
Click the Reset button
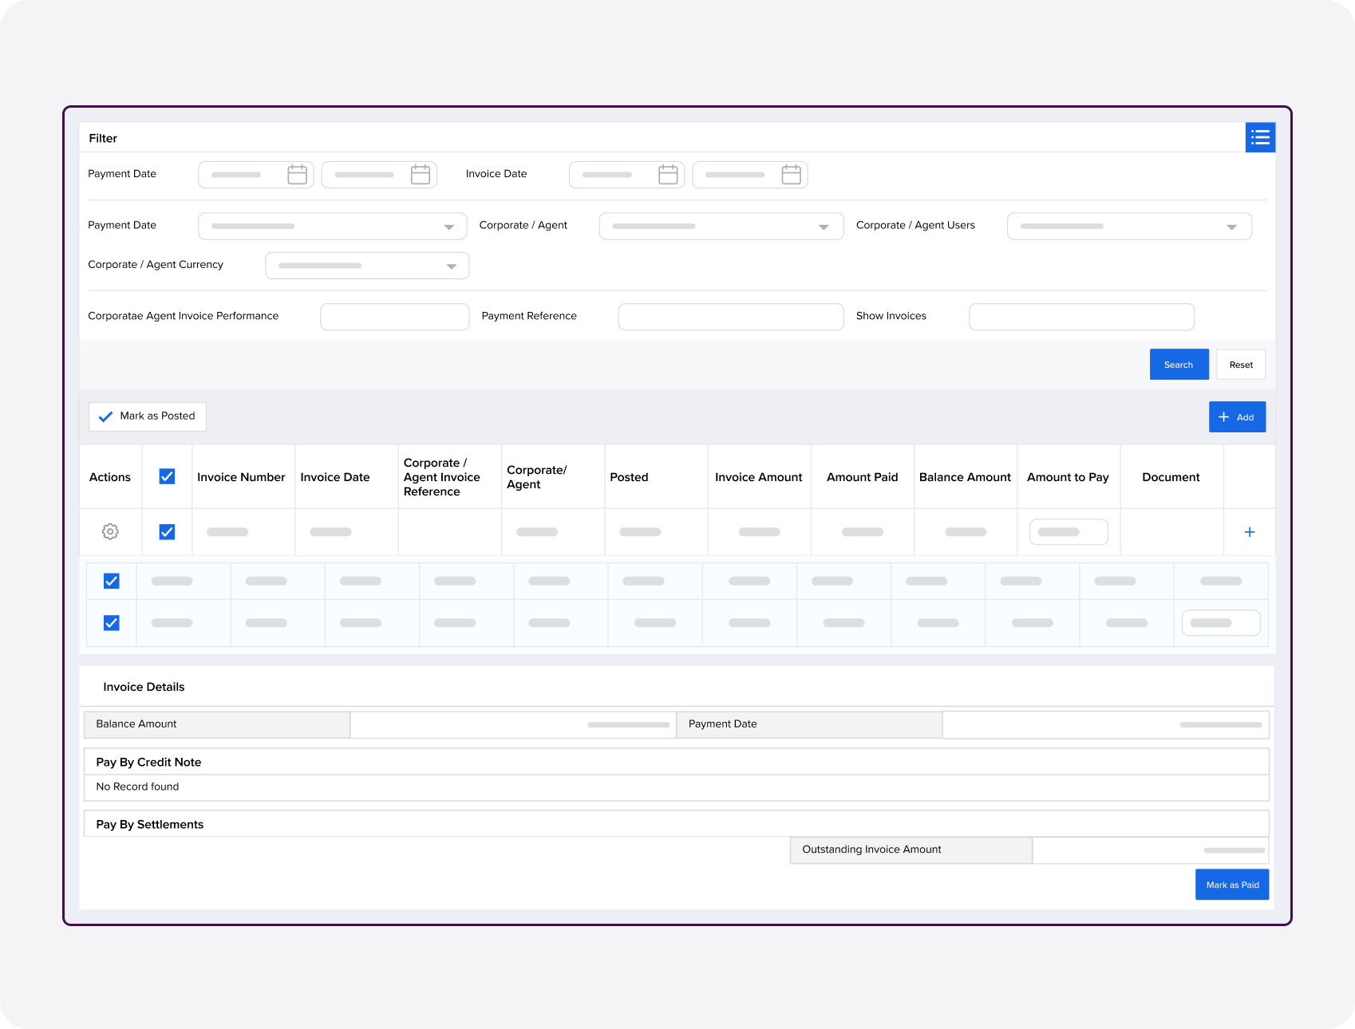pyautogui.click(x=1241, y=365)
